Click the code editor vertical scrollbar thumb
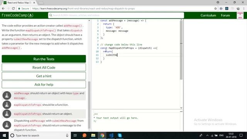 click(181, 51)
